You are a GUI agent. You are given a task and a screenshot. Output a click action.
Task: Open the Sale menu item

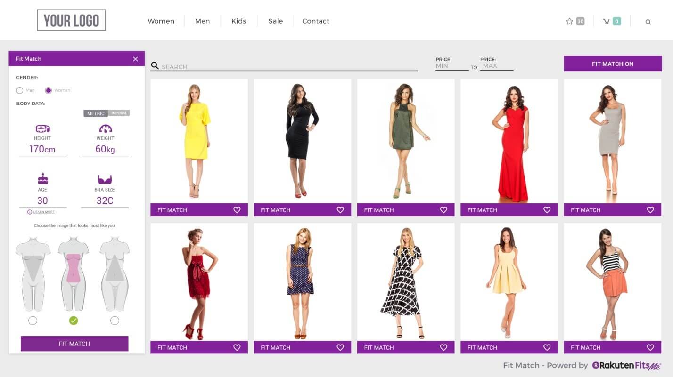[x=275, y=21]
